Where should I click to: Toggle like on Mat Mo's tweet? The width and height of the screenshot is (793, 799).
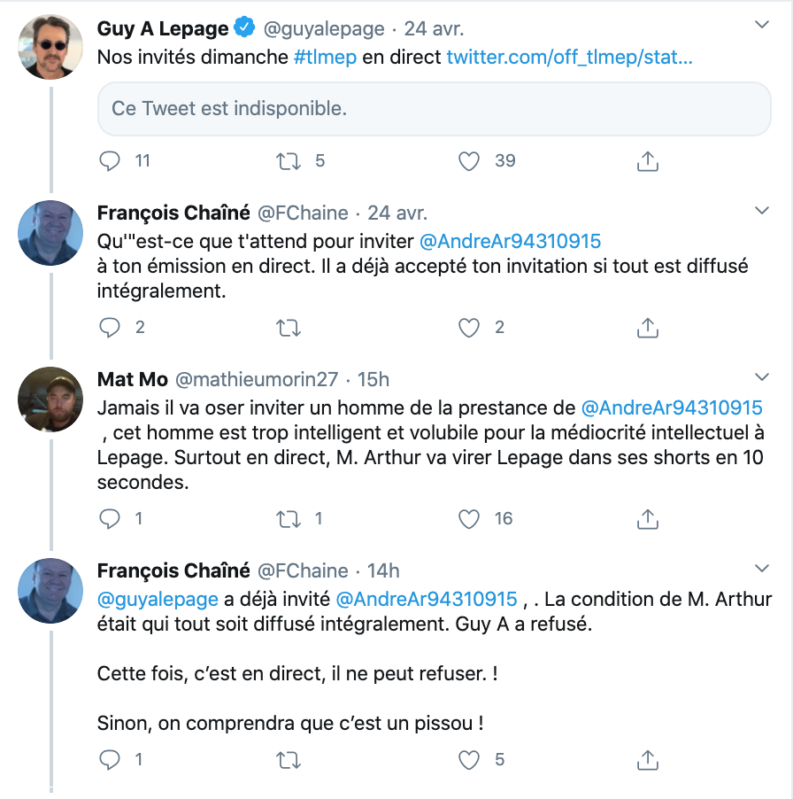coord(468,518)
